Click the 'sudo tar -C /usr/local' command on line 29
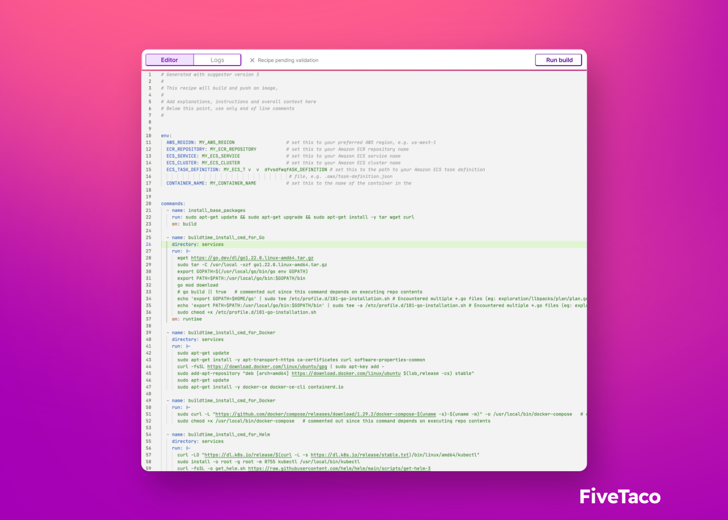The height and width of the screenshot is (520, 728). coord(252,265)
